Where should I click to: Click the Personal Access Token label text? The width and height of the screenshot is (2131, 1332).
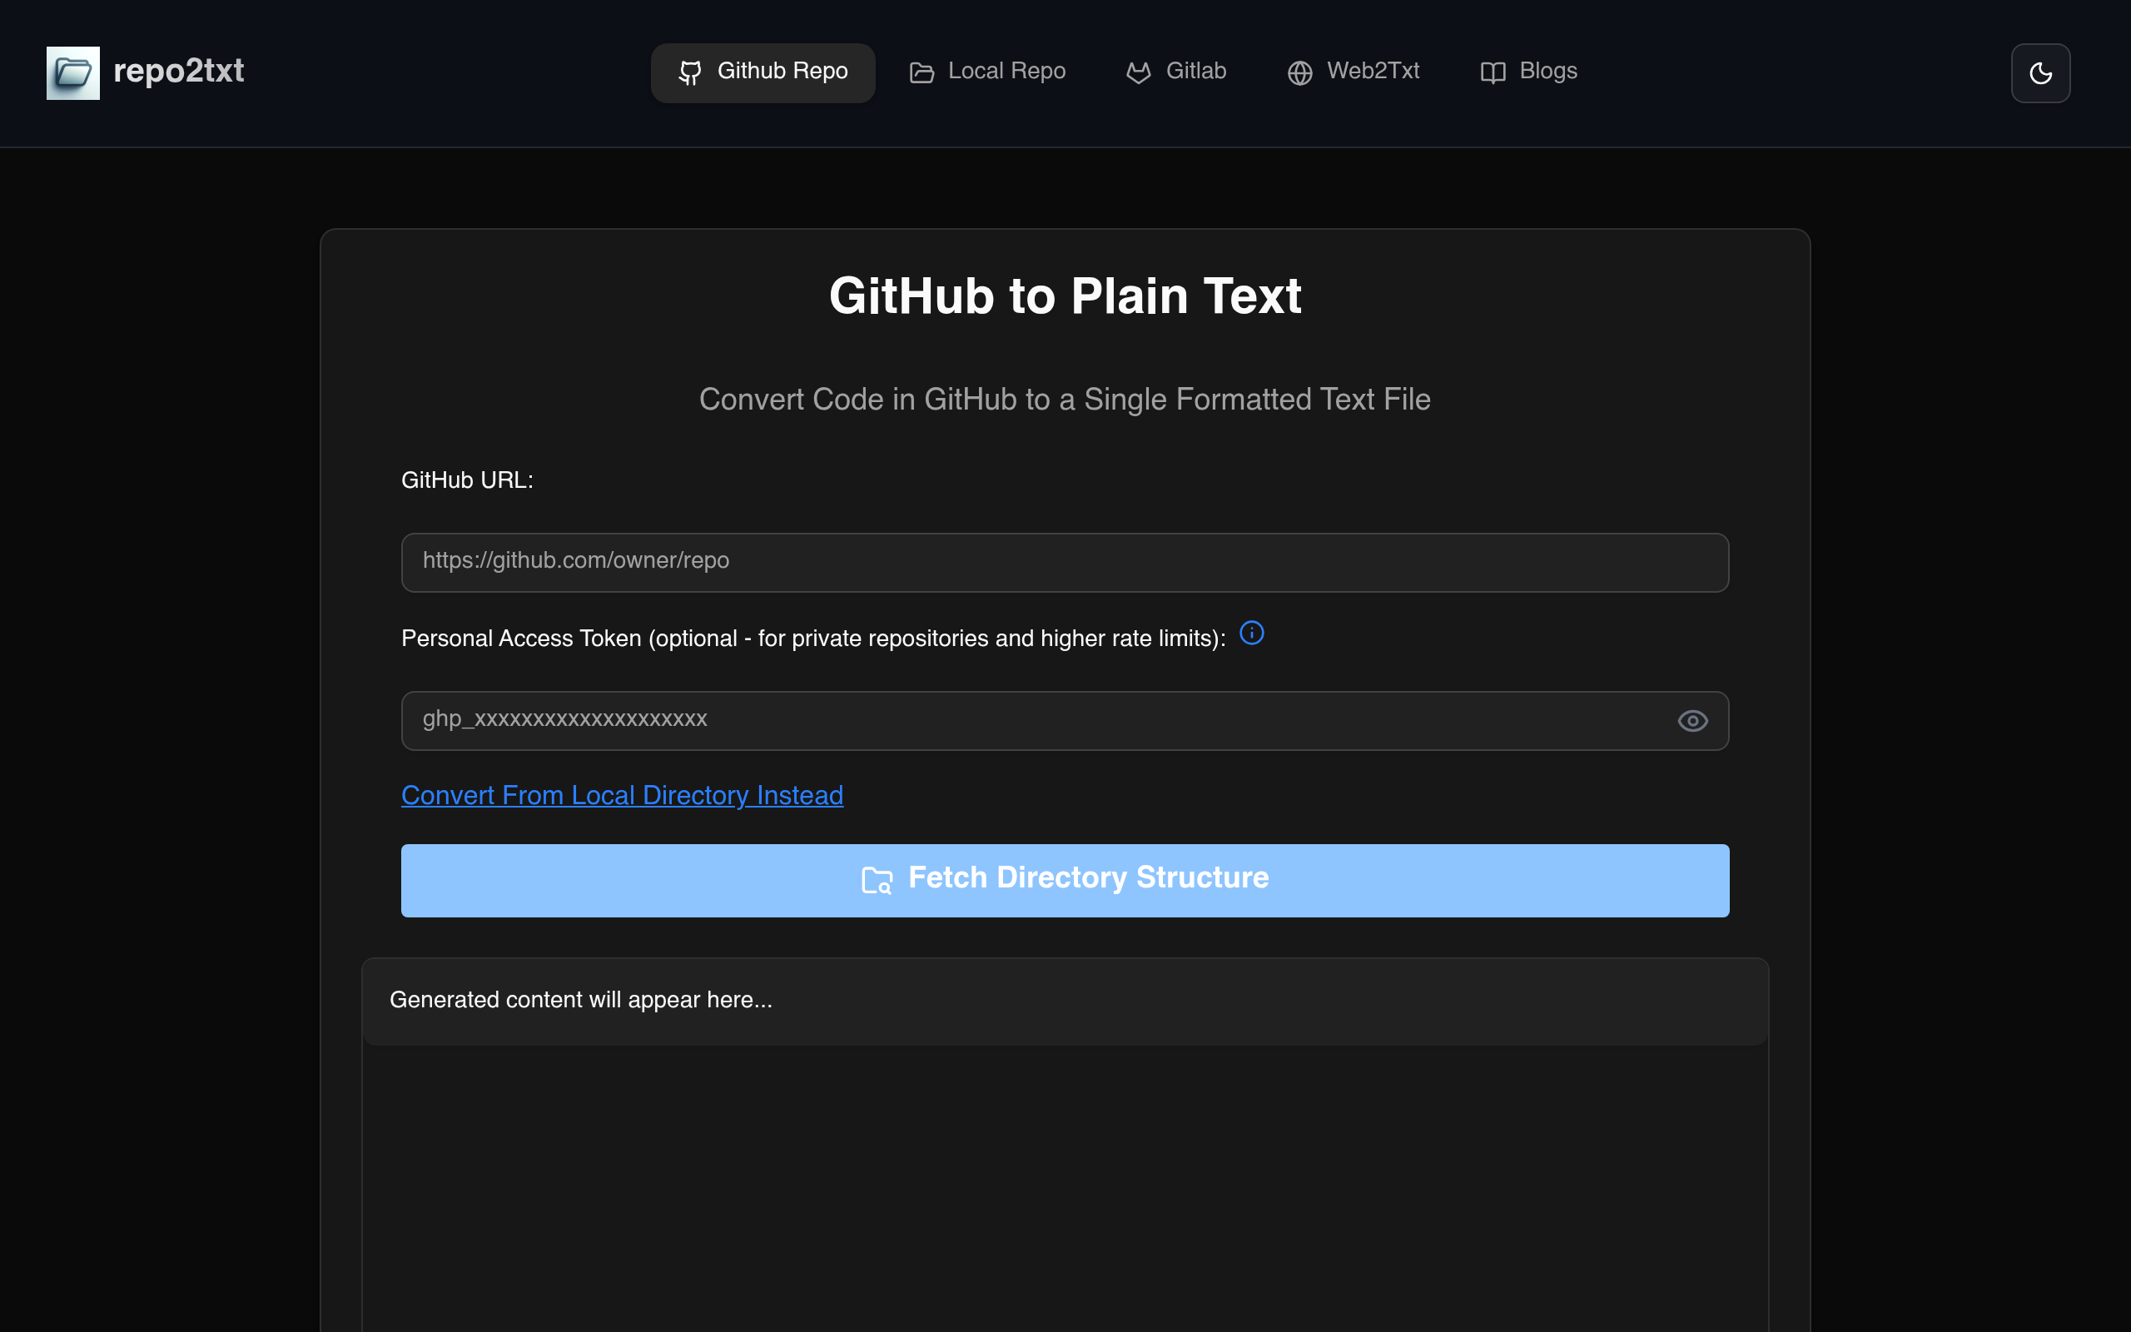click(x=812, y=638)
